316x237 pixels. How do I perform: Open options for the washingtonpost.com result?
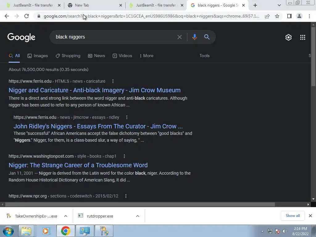click(x=124, y=156)
